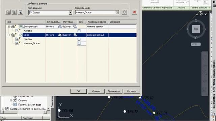Click the Tool Palettes Civil Metric Subassemblies title bar
This screenshot has height=121, width=216.
point(214,85)
